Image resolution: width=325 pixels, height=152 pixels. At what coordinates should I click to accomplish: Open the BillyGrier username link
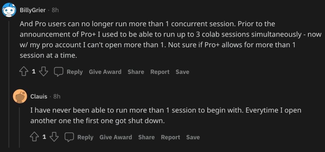point(32,10)
